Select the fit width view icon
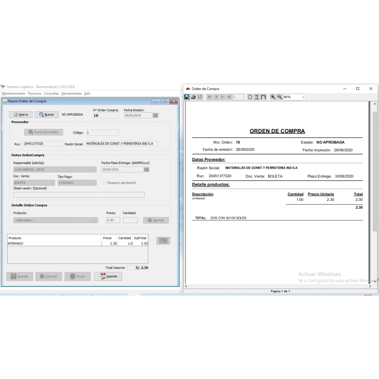Screen dimensions: 379x379 coord(263,97)
